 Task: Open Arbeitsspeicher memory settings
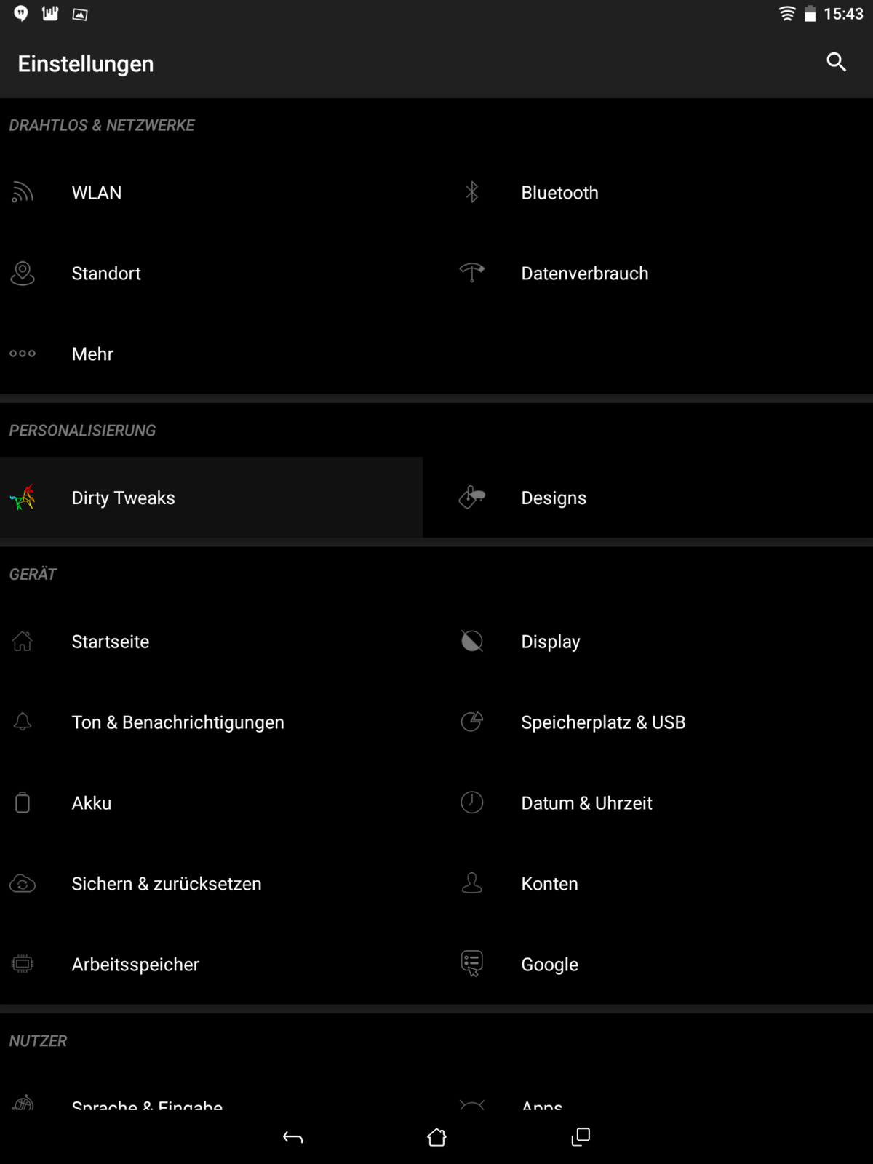point(135,965)
